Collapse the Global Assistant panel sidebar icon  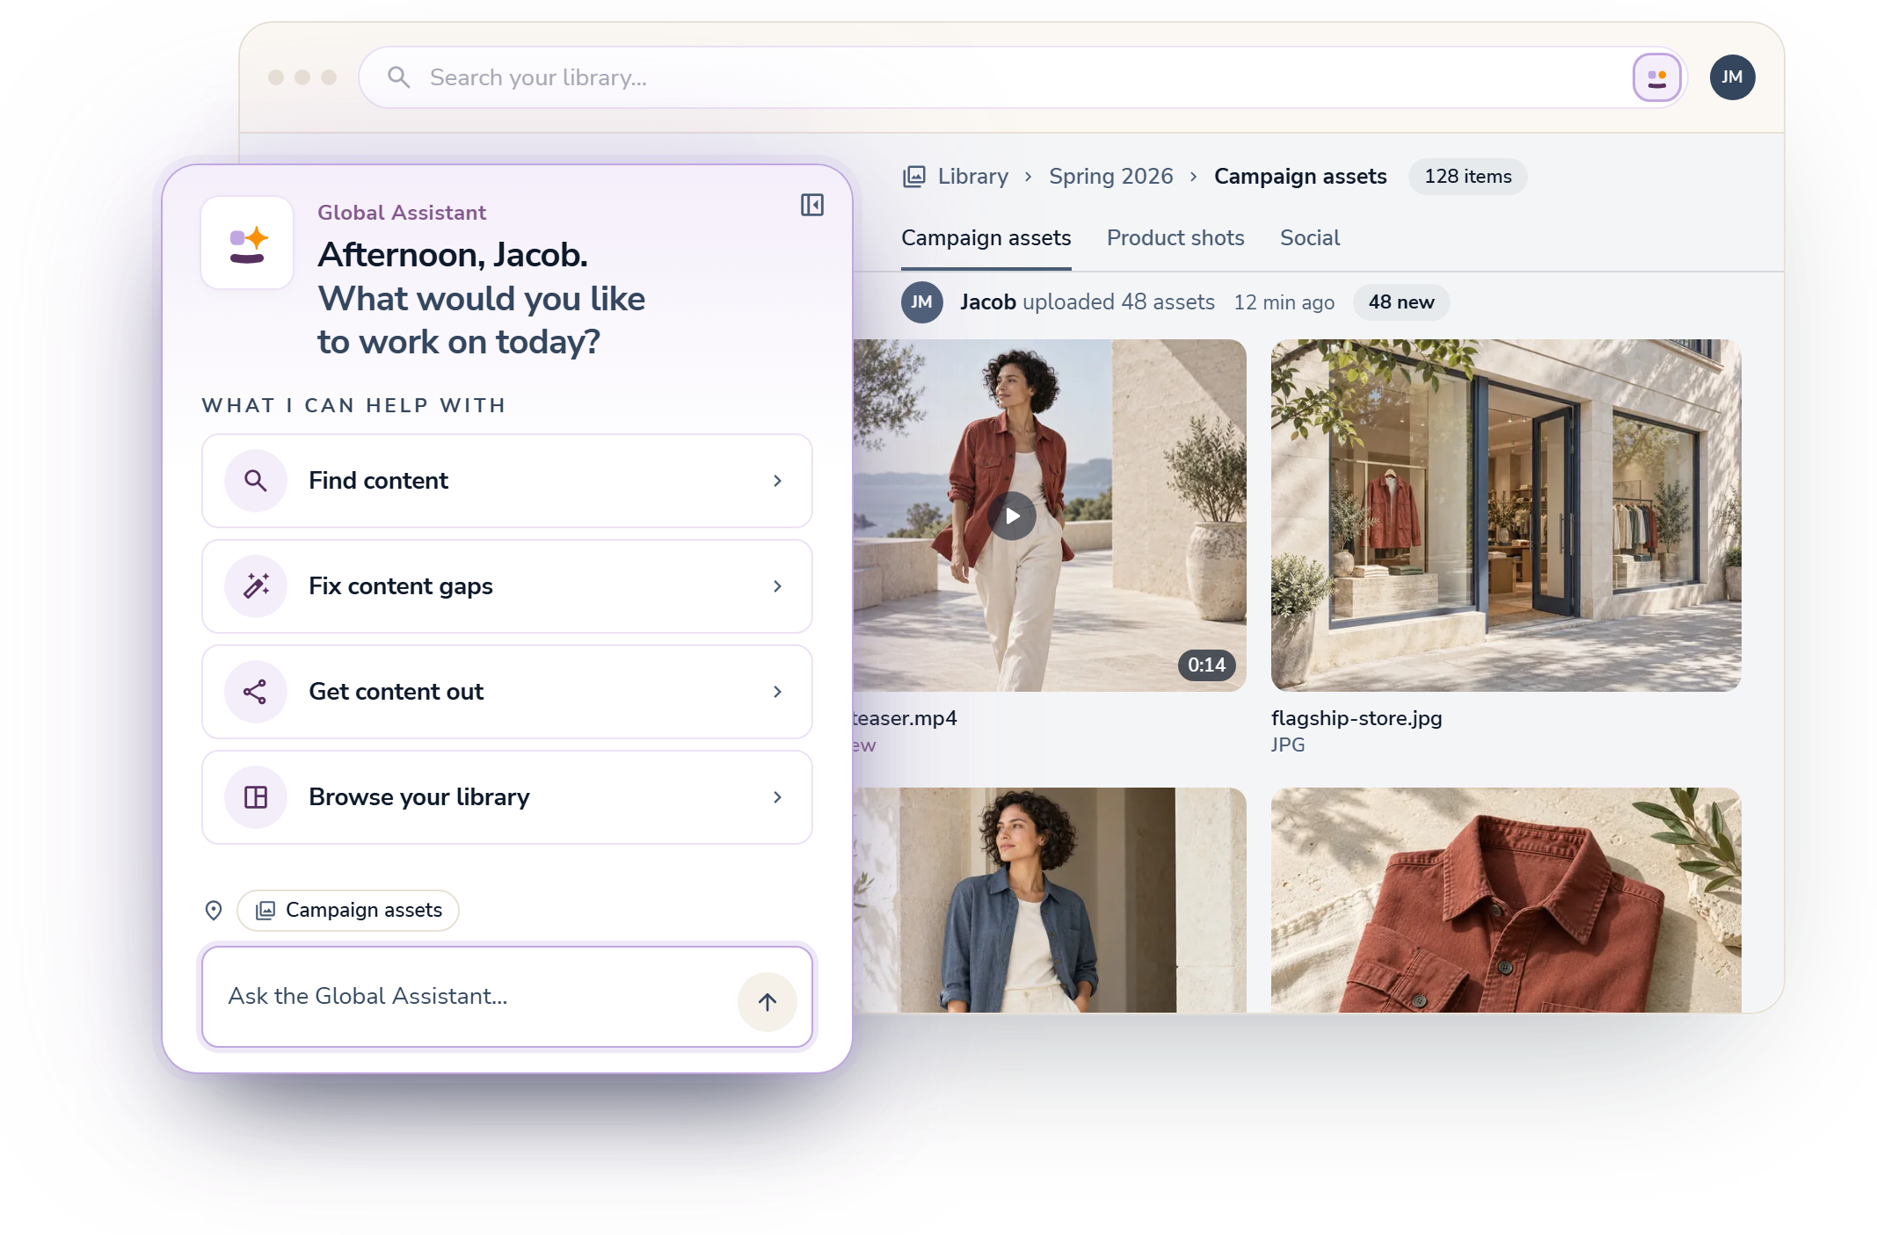(811, 206)
